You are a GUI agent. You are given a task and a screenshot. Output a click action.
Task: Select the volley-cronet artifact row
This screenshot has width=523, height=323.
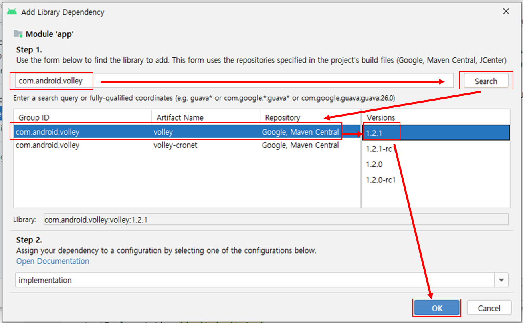[x=187, y=145]
